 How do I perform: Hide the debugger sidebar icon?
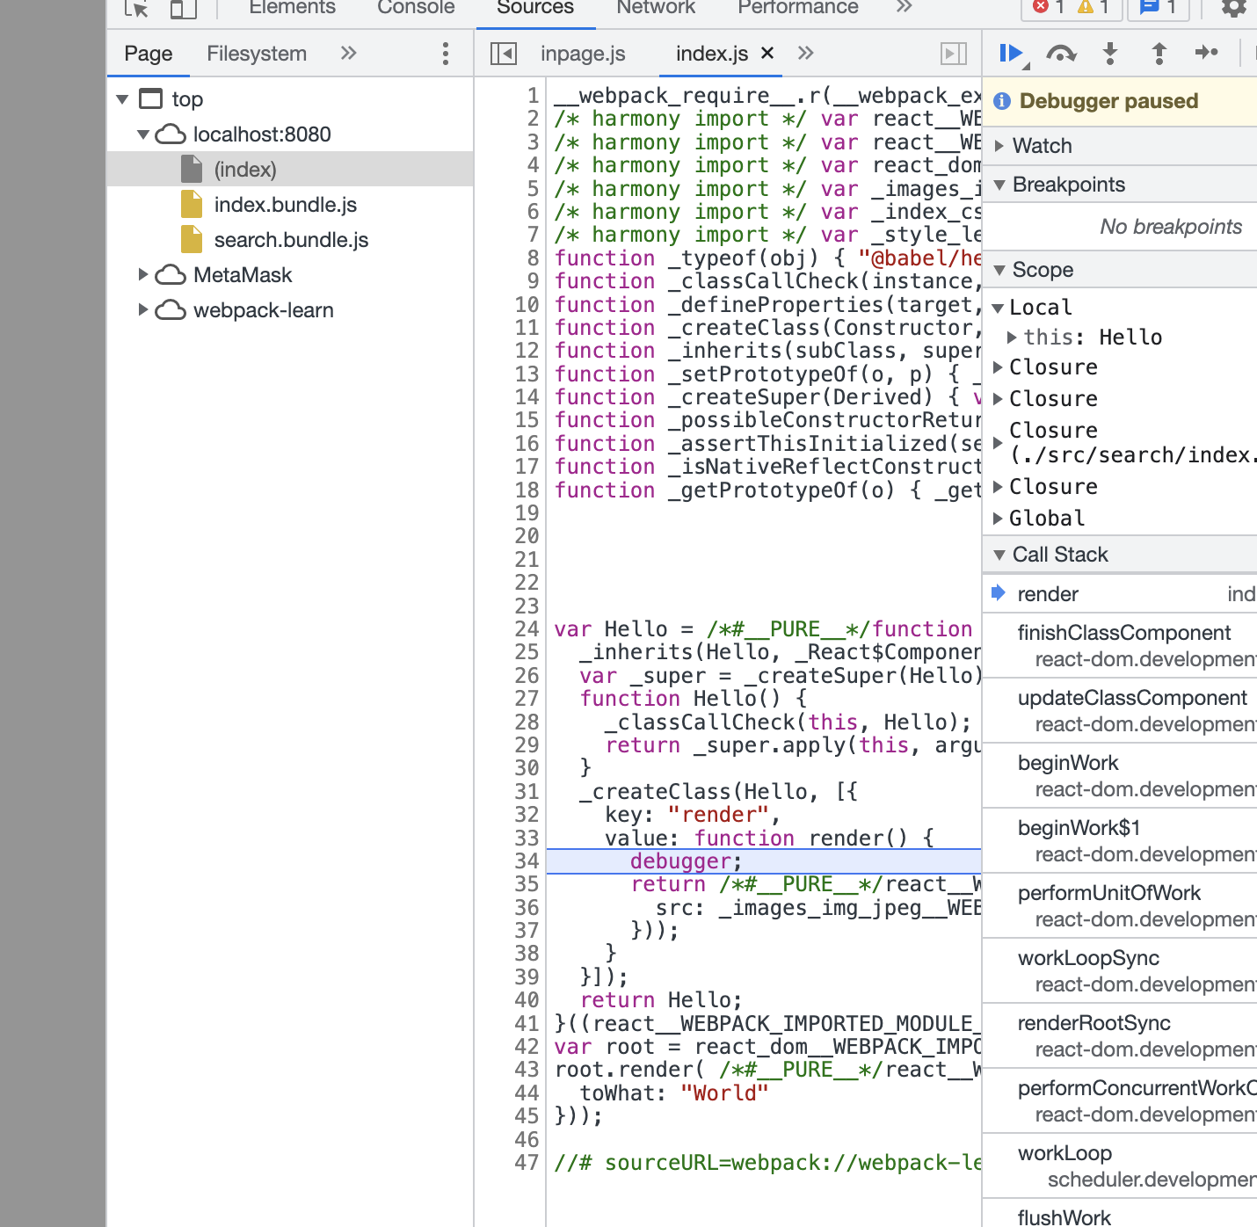954,54
